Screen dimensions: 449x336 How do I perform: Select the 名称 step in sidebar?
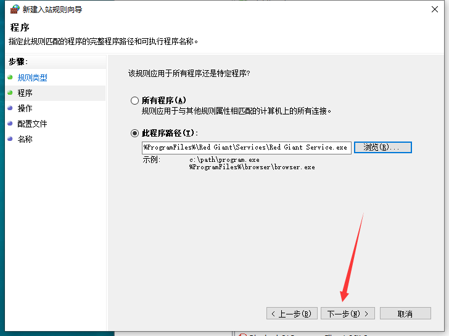click(x=25, y=139)
